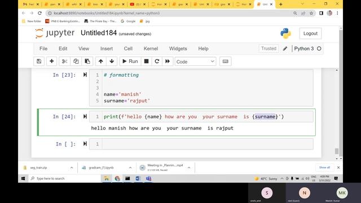Insert a cell below with the plus icon
Viewport: 361px width, 203px height.
(x=51, y=61)
